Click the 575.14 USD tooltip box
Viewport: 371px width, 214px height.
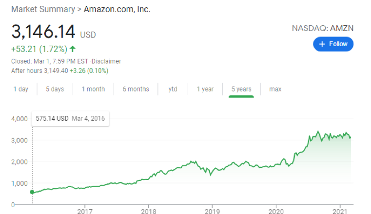[x=70, y=119]
